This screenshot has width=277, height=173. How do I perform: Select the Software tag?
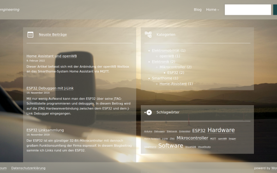point(171,146)
